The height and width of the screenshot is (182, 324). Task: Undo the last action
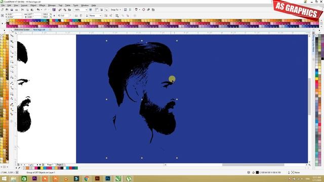pyautogui.click(x=38, y=10)
